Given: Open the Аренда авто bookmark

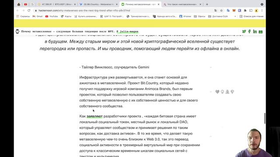Looking at the screenshot, I should coord(164,17).
